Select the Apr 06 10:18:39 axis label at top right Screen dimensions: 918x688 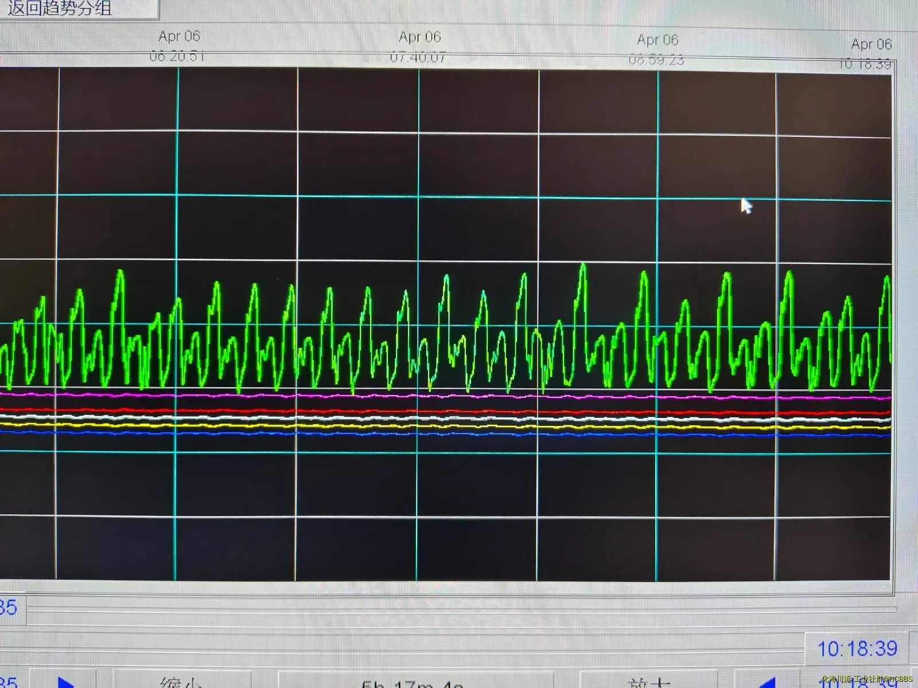click(x=870, y=54)
